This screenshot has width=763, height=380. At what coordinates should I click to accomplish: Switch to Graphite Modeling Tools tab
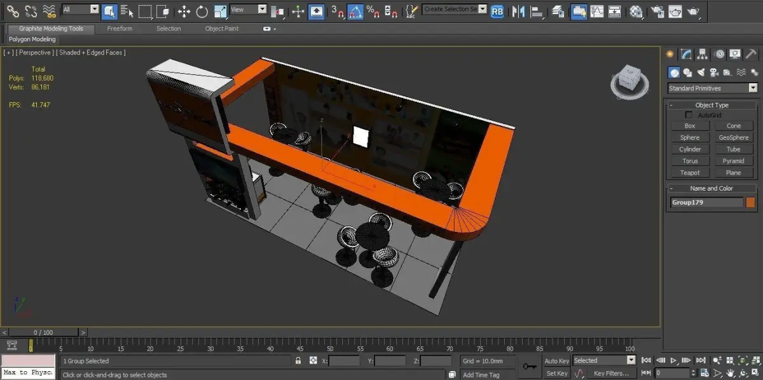click(51, 29)
